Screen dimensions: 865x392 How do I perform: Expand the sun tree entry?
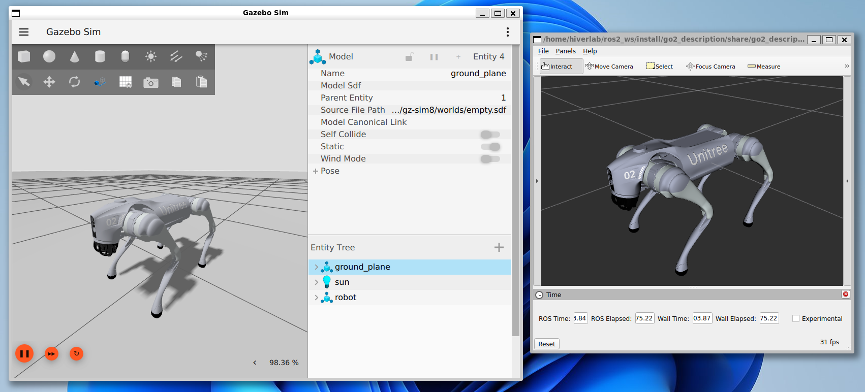click(316, 282)
